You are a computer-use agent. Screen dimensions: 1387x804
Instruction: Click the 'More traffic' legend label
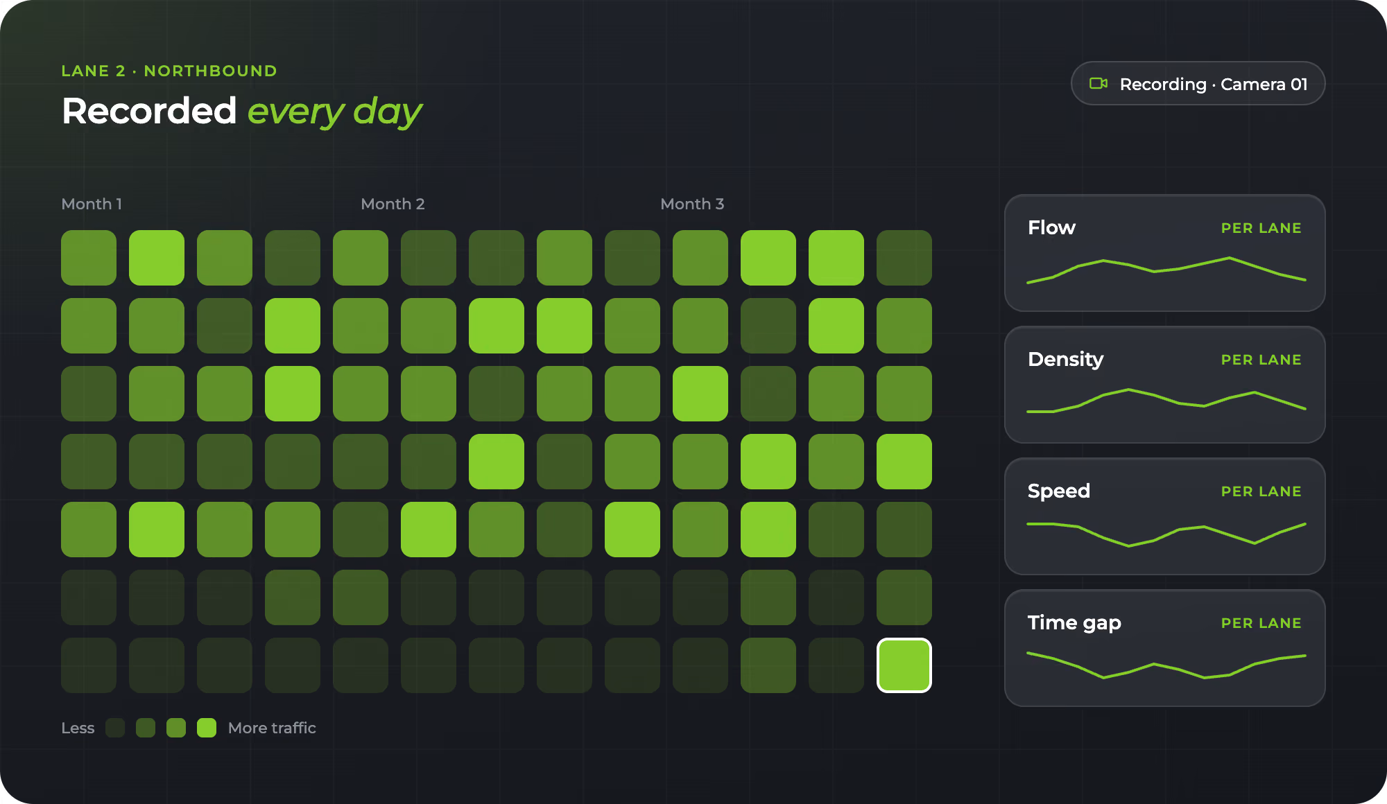272,728
